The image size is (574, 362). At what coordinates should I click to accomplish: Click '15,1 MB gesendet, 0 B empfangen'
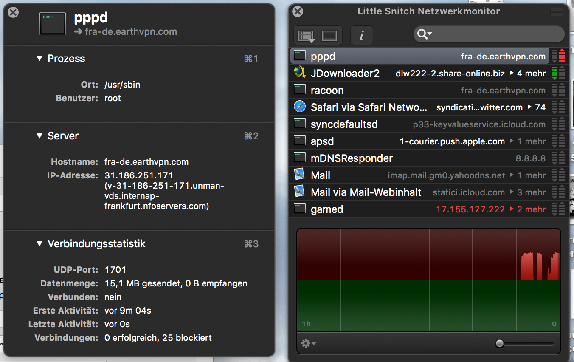click(x=176, y=283)
